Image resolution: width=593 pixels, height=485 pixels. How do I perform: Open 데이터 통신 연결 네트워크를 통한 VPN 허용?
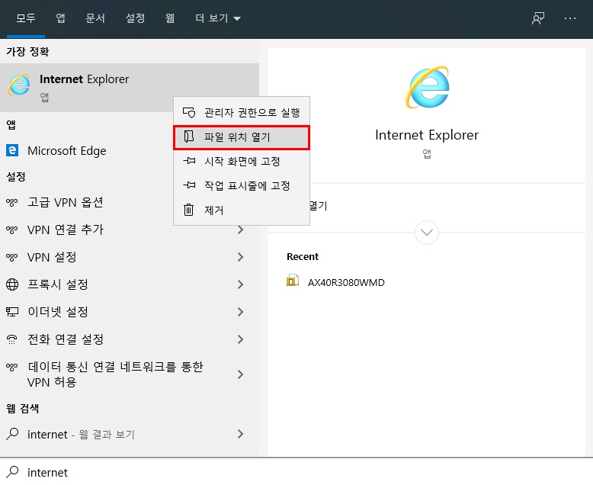130,374
